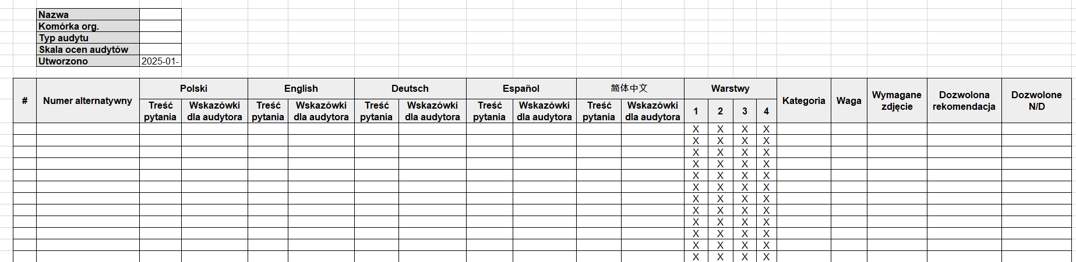The image size is (1076, 262).
Task: Click the X in first row under layer 1
Action: pos(696,129)
